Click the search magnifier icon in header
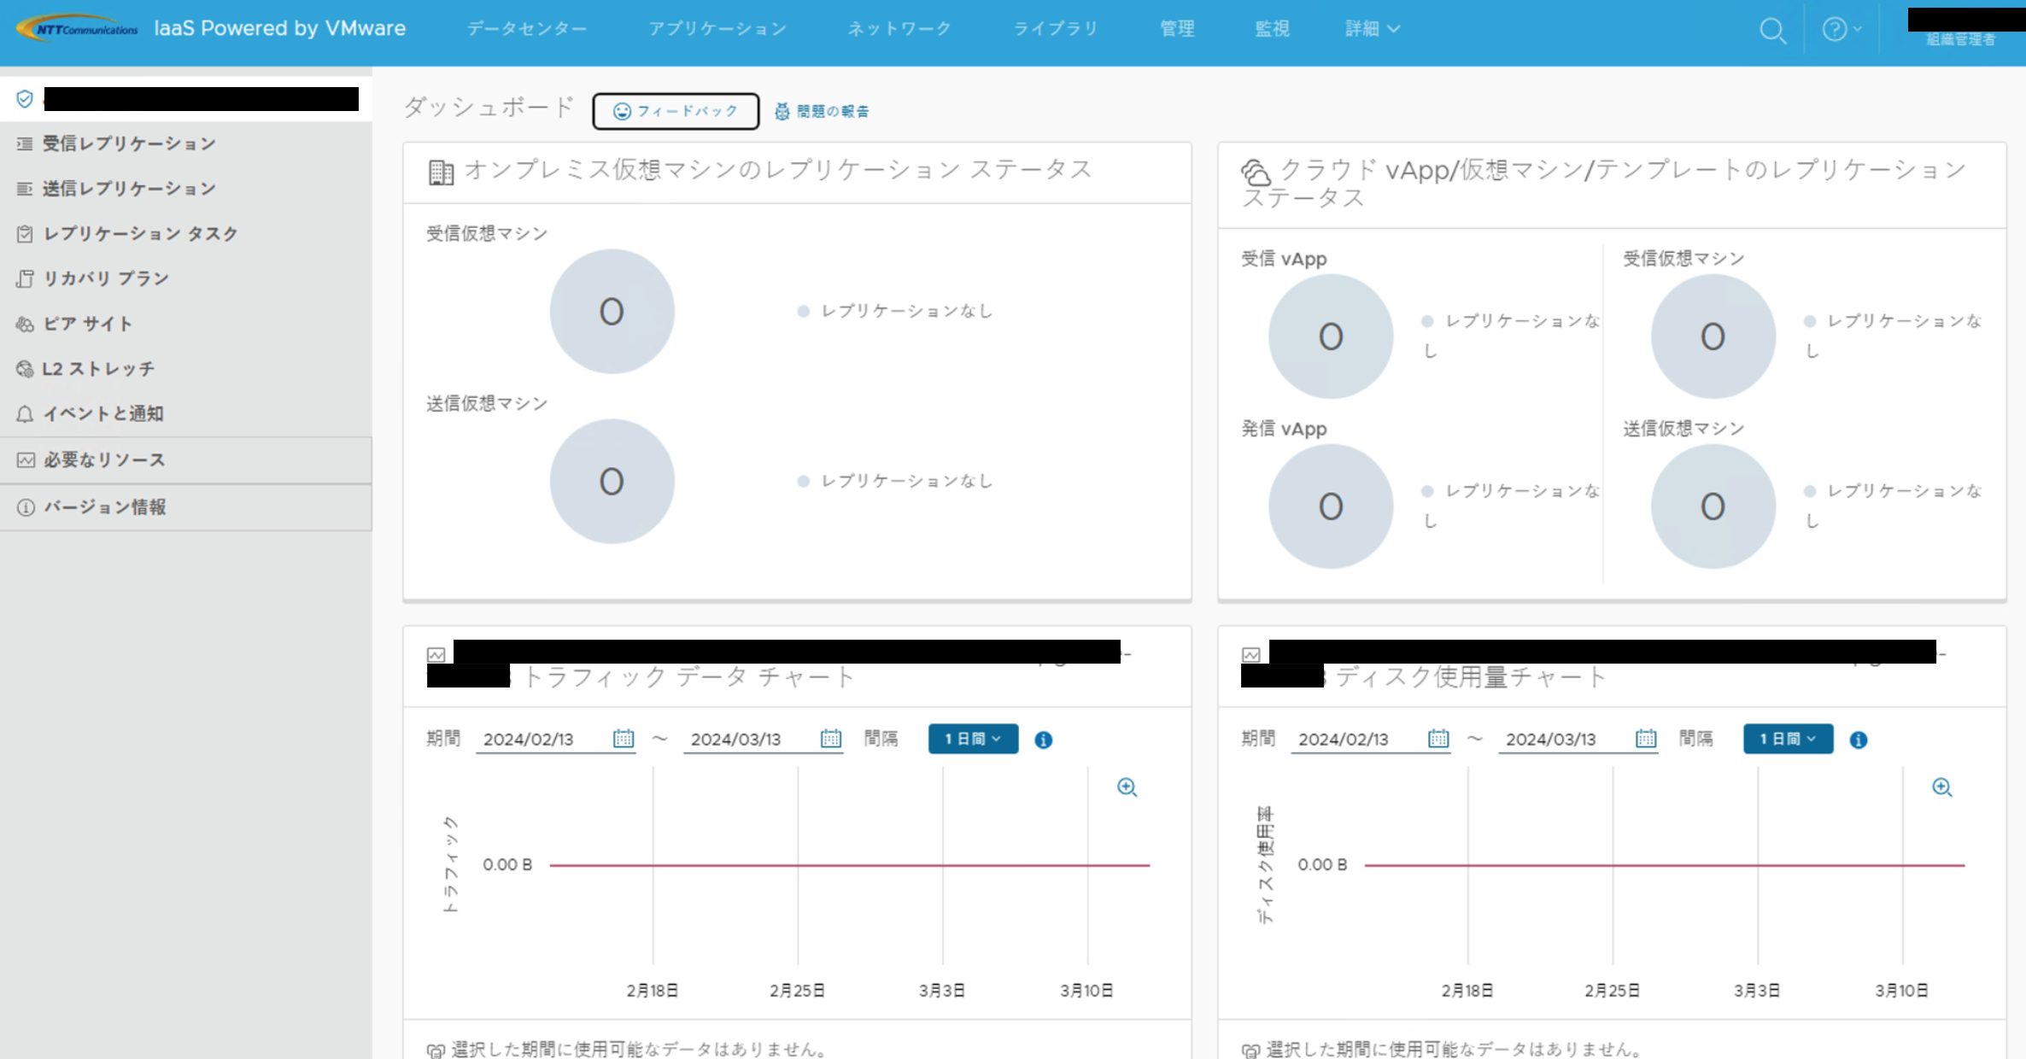Viewport: 2026px width, 1059px height. pyautogui.click(x=1772, y=31)
